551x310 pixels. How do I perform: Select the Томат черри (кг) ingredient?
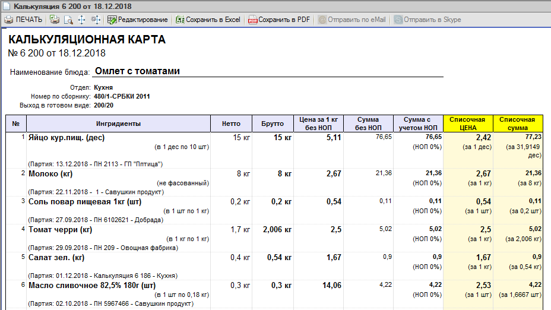coord(60,229)
